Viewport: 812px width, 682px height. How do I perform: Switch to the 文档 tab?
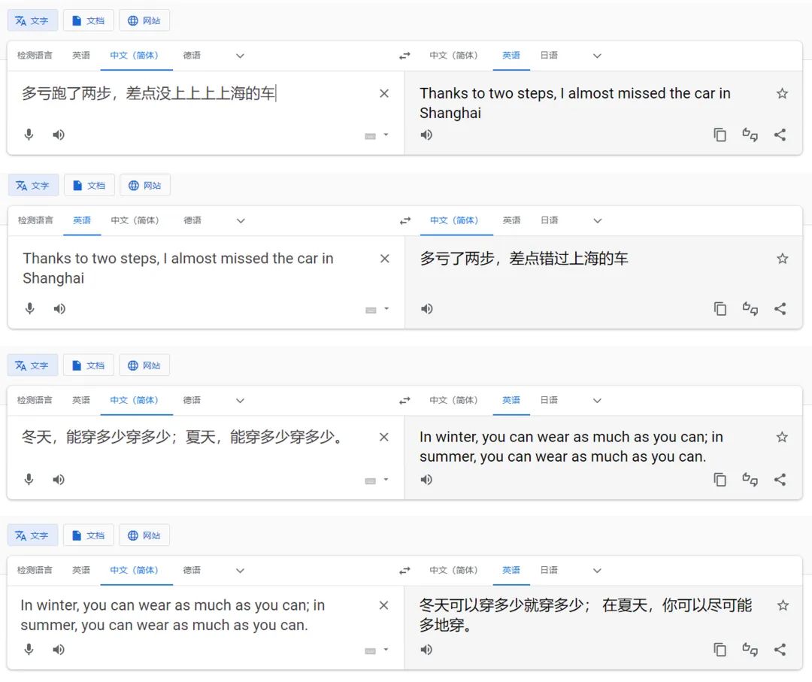[88, 20]
